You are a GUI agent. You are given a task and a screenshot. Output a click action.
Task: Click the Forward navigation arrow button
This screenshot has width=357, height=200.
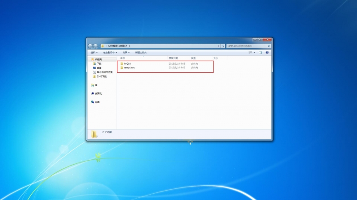coord(95,46)
